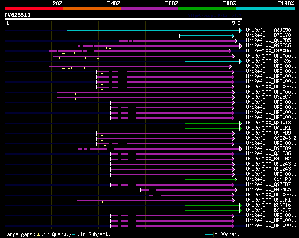Click the 505 query end position label
Screen dimensions: 299x238
[236, 23]
